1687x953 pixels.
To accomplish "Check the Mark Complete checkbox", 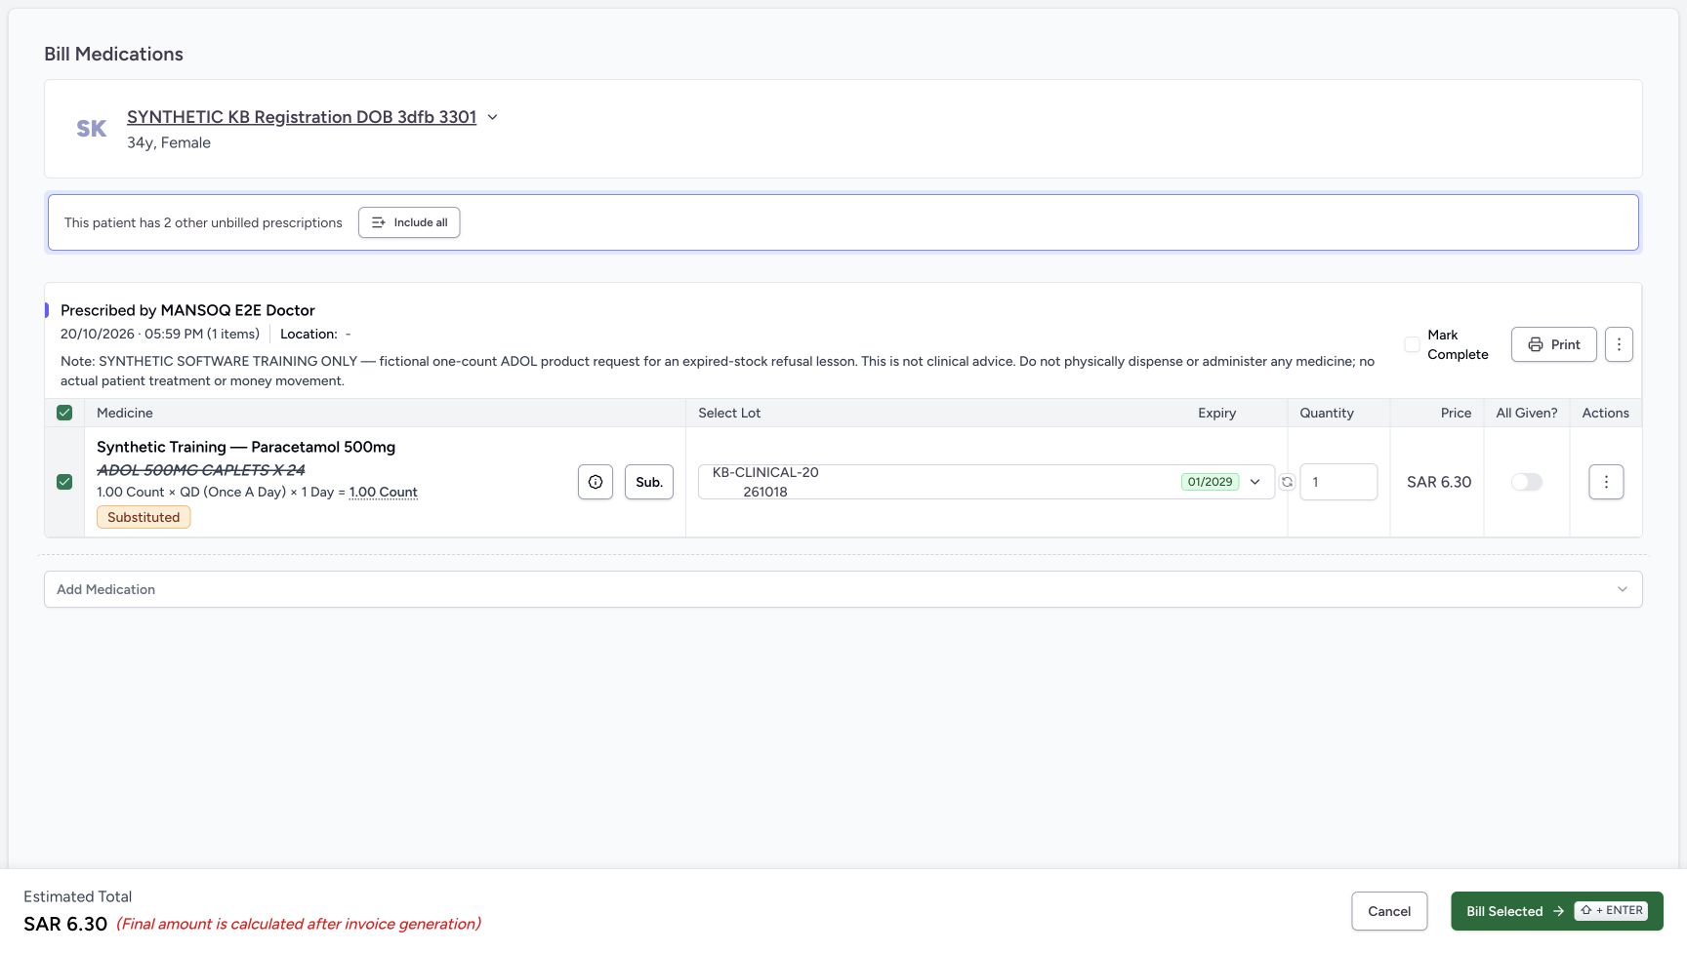I will [x=1412, y=344].
